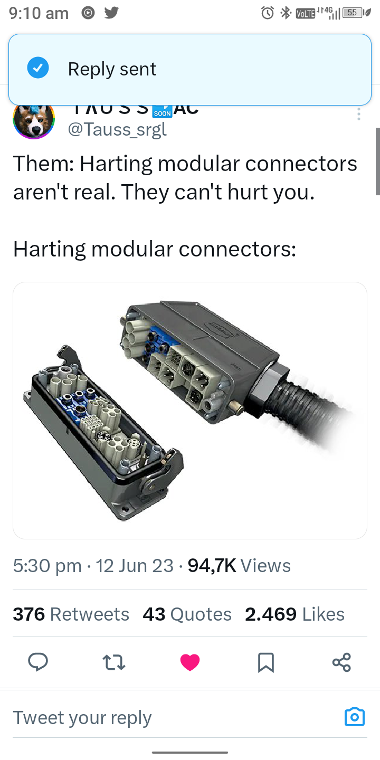Open the share icon for this tweet
This screenshot has width=380, height=760.
pos(341,662)
